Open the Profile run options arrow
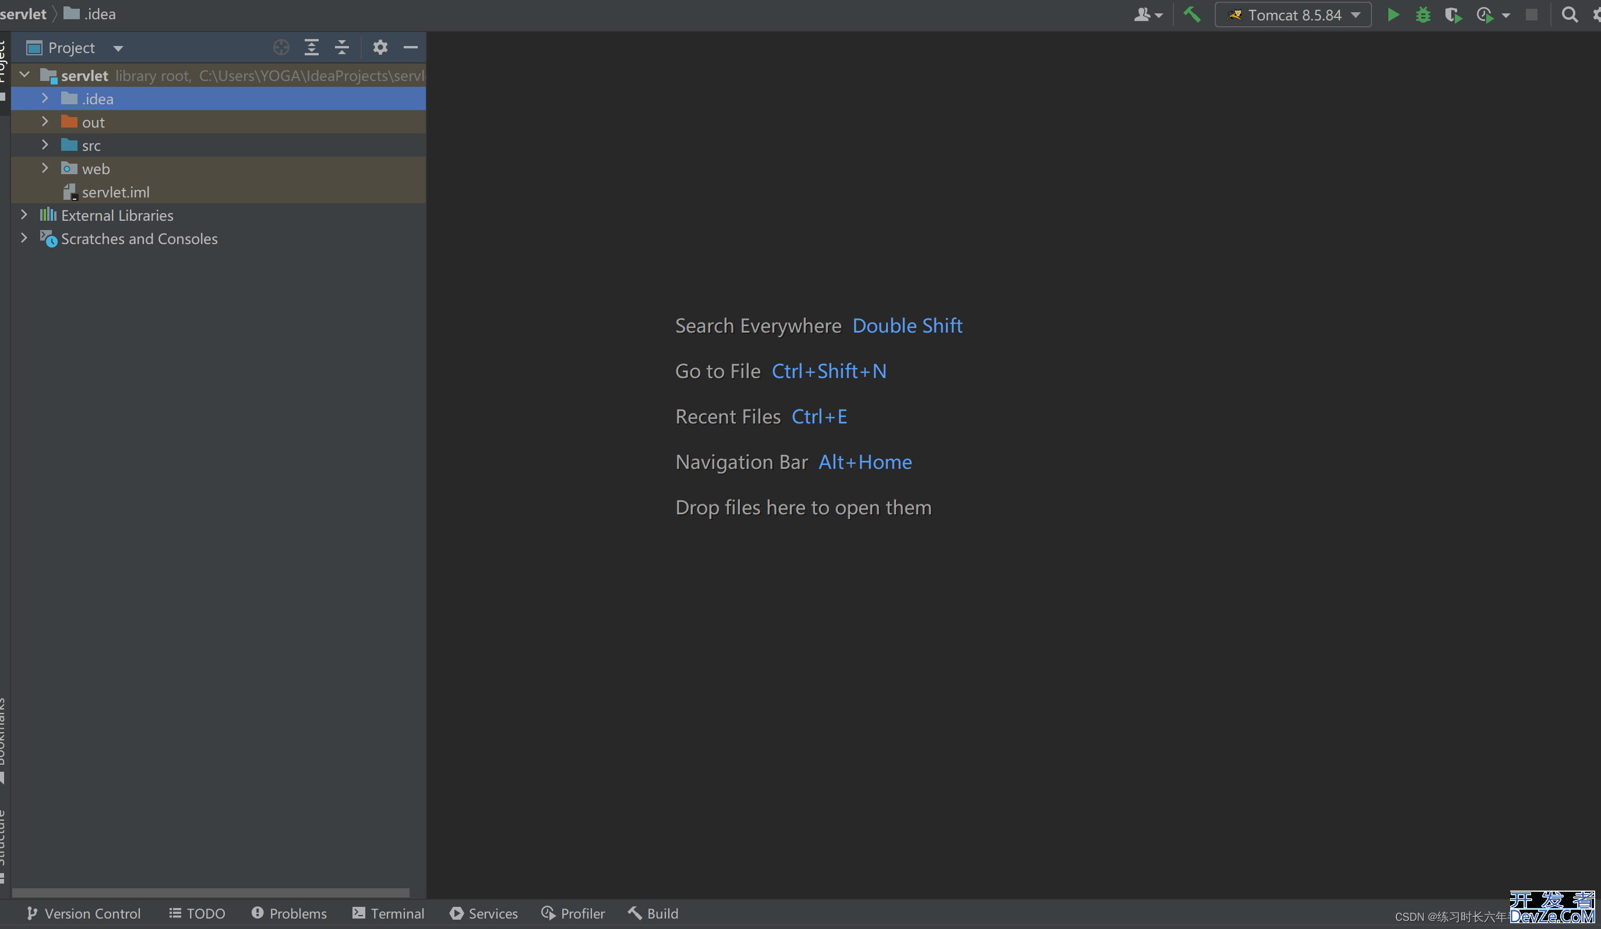Screen dimensions: 1601x929 [x=1505, y=16]
